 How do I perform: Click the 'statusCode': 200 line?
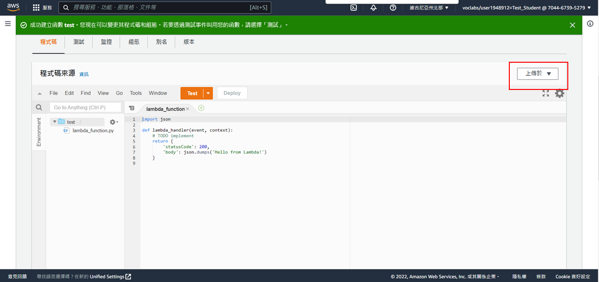pyautogui.click(x=186, y=147)
